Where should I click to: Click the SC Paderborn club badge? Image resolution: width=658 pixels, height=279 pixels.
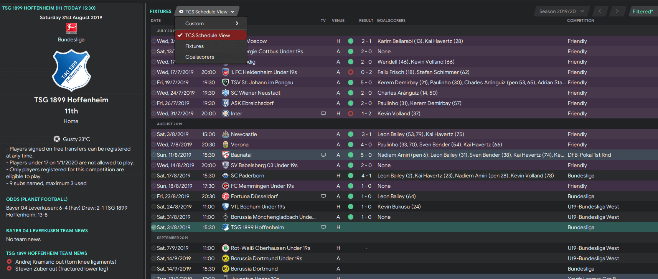click(226, 176)
